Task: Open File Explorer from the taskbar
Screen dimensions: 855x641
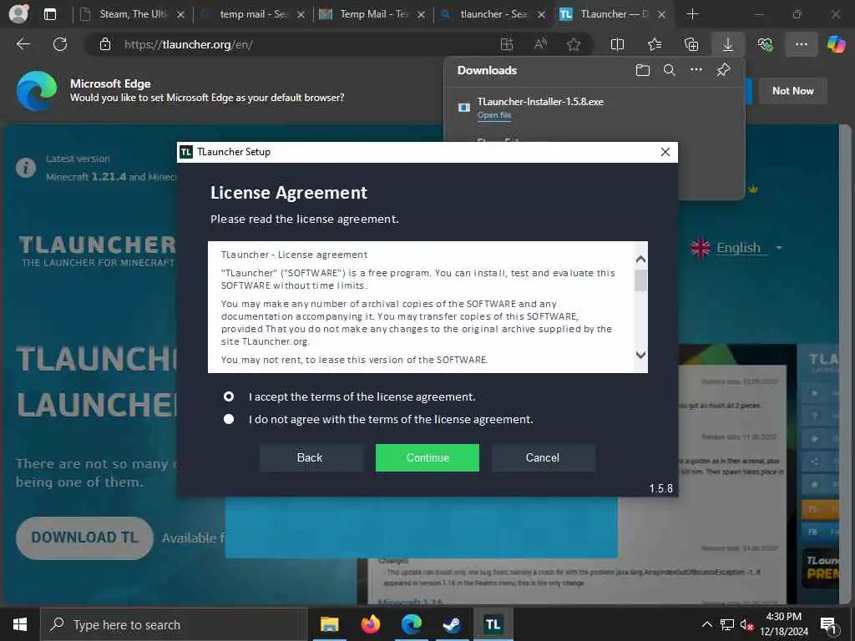Action: coord(329,624)
